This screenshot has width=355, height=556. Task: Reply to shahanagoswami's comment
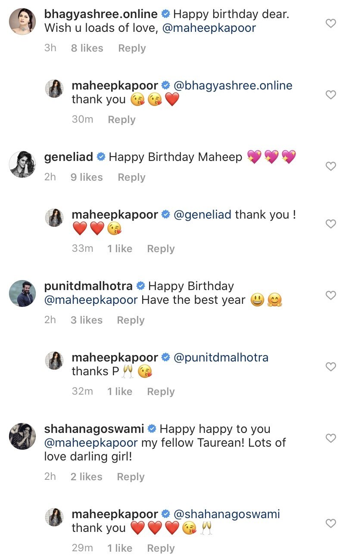click(x=131, y=477)
